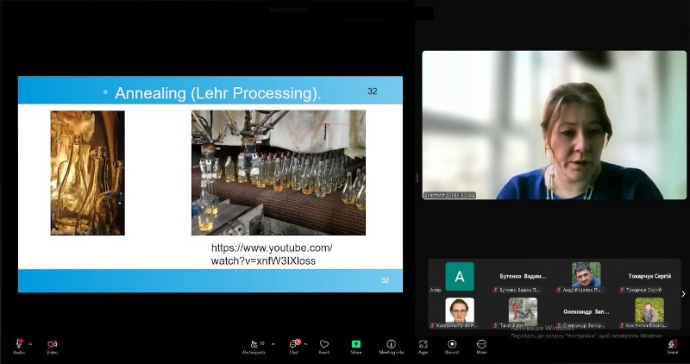The height and width of the screenshot is (364, 690).
Task: Select Токарчук Сергій participant tile
Action: 649,276
